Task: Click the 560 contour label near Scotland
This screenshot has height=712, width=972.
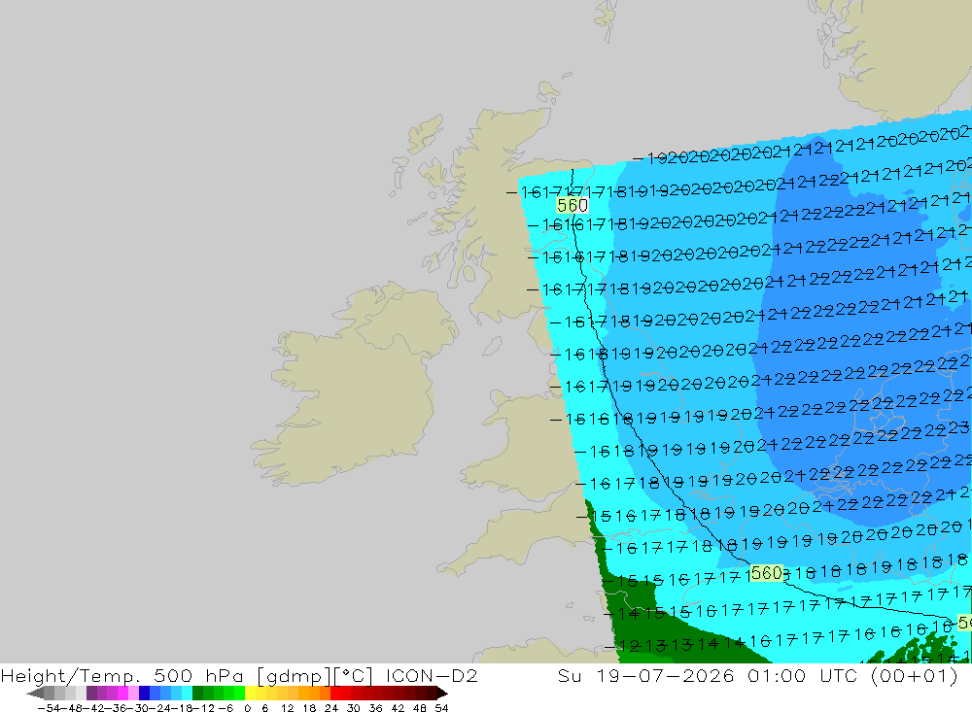Action: (573, 205)
